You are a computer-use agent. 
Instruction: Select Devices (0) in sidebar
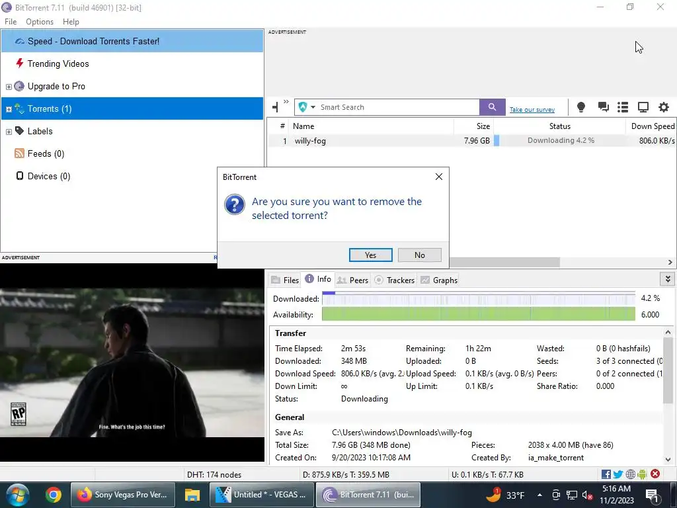(x=49, y=176)
